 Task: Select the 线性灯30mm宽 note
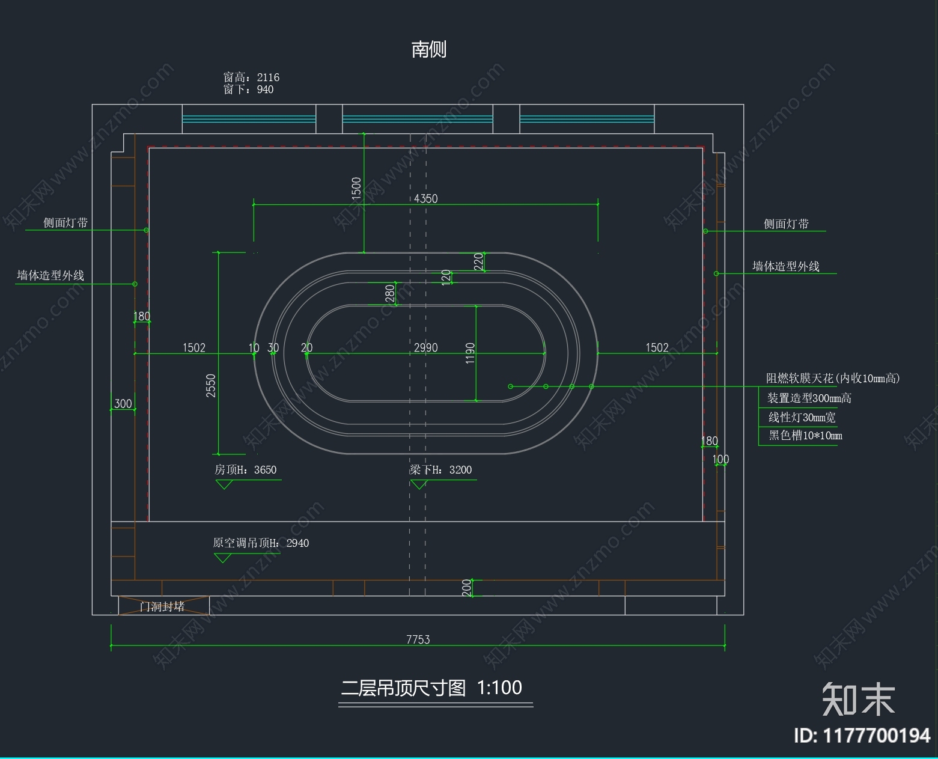click(802, 417)
